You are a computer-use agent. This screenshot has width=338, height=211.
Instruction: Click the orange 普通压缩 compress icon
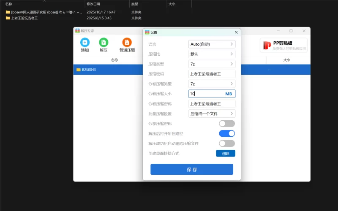pos(127,42)
